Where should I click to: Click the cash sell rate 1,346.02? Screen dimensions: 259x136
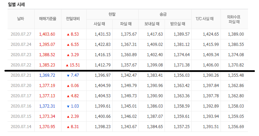(129, 116)
